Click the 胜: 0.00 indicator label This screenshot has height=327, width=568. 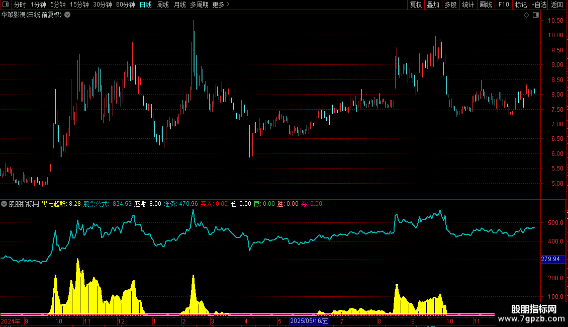coord(288,204)
